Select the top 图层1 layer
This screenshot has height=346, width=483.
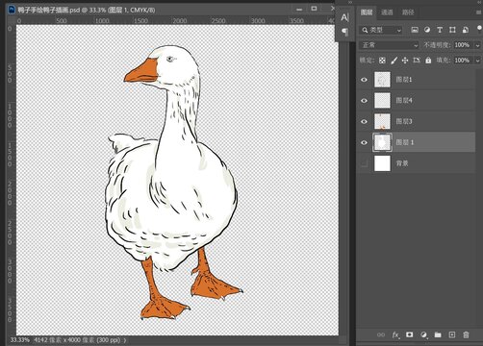(x=417, y=80)
